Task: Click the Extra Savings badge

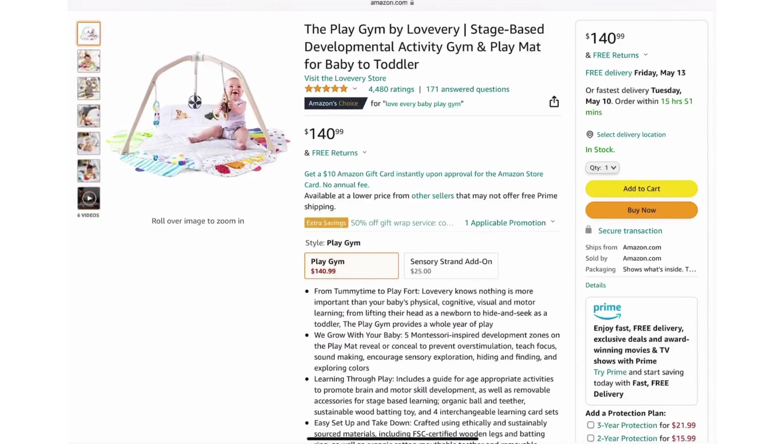Action: (x=326, y=223)
